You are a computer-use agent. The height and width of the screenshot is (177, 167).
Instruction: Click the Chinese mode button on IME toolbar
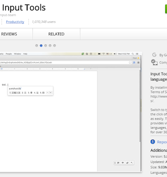click(x=123, y=163)
